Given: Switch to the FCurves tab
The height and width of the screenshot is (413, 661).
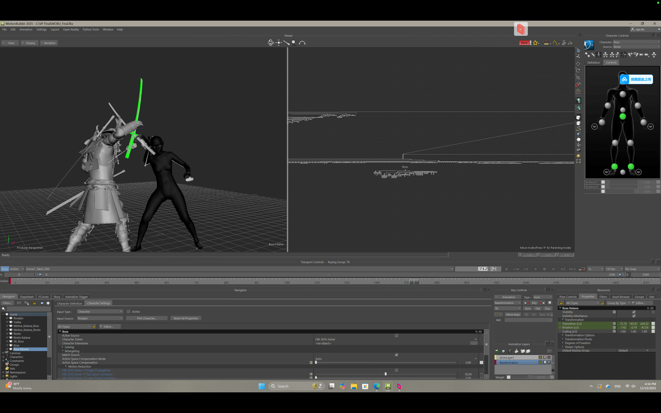Looking at the screenshot, I should point(43,297).
